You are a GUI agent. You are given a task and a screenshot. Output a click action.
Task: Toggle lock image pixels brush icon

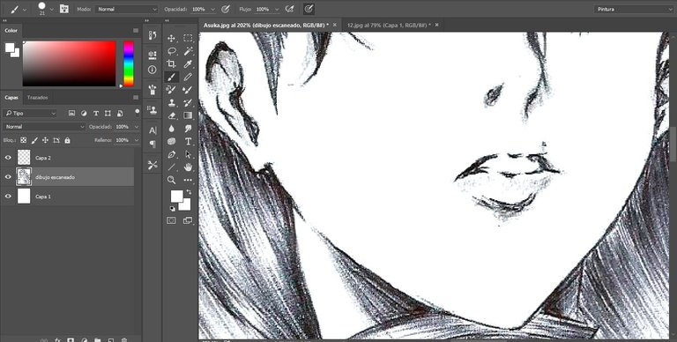click(x=34, y=140)
